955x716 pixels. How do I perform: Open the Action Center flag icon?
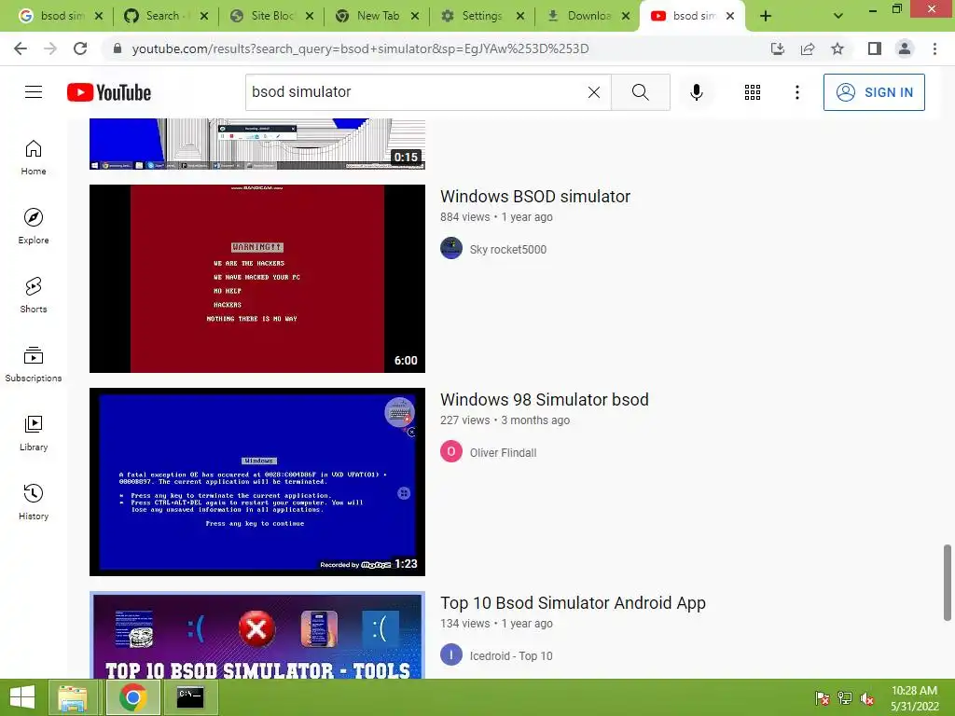tap(822, 698)
